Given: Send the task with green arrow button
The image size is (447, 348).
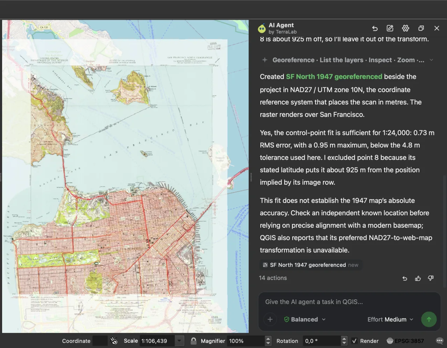Looking at the screenshot, I should pos(429,319).
